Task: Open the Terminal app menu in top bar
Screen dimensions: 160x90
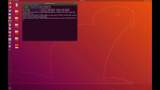Action: click(16, 1)
